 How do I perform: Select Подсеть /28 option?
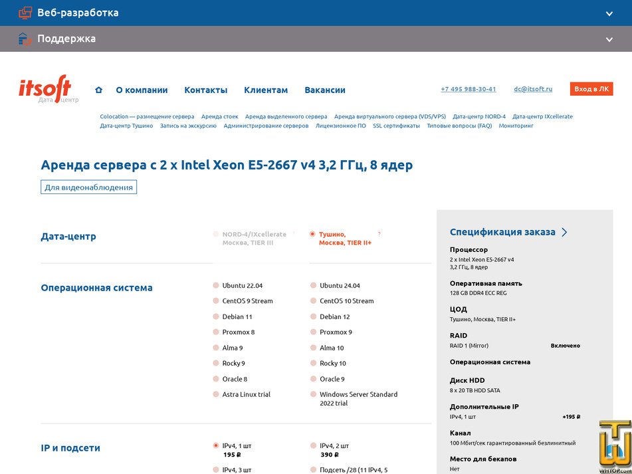point(313,469)
